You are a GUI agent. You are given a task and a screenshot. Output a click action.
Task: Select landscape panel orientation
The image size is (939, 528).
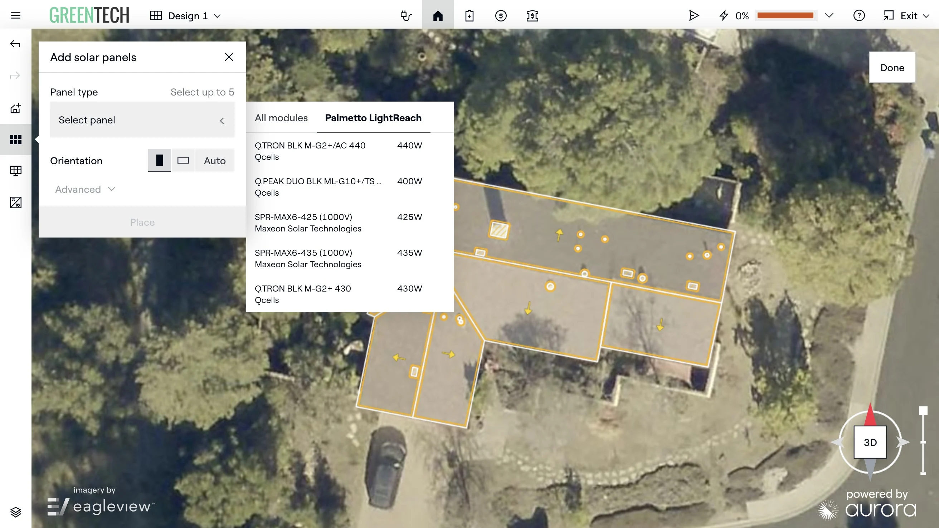[x=183, y=160]
